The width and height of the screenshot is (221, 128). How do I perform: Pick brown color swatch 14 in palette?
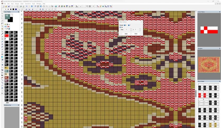click(x=7, y=77)
